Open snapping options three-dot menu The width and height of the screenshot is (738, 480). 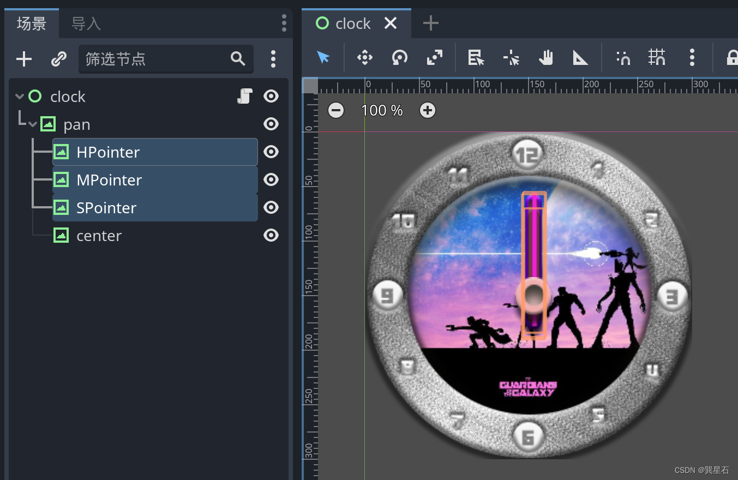coord(692,57)
